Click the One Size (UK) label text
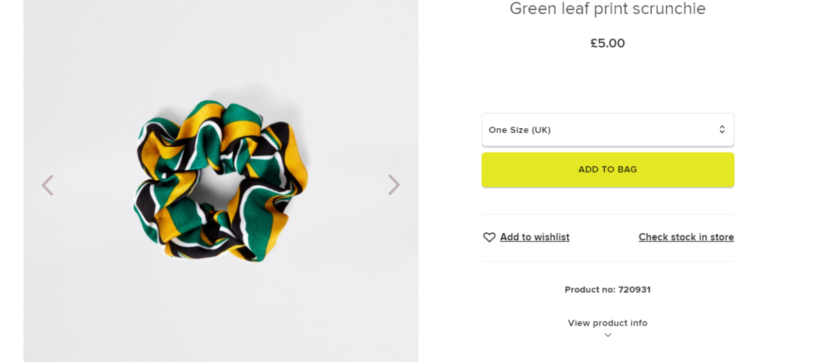The image size is (837, 362). pyautogui.click(x=520, y=130)
